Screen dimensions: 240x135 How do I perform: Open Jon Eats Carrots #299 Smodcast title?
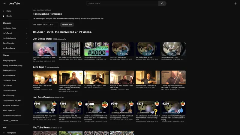point(121,117)
